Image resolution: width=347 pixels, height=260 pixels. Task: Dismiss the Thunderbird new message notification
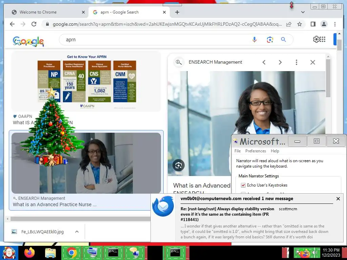click(338, 199)
